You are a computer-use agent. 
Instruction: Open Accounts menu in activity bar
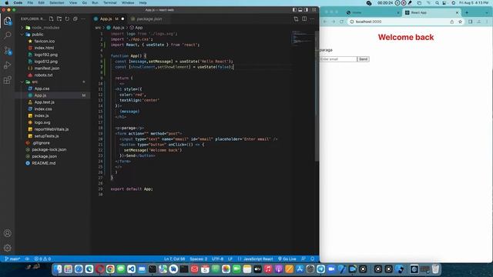tap(8, 233)
